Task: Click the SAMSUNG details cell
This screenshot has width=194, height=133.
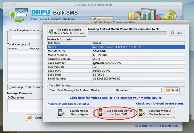Action: coord(99,51)
